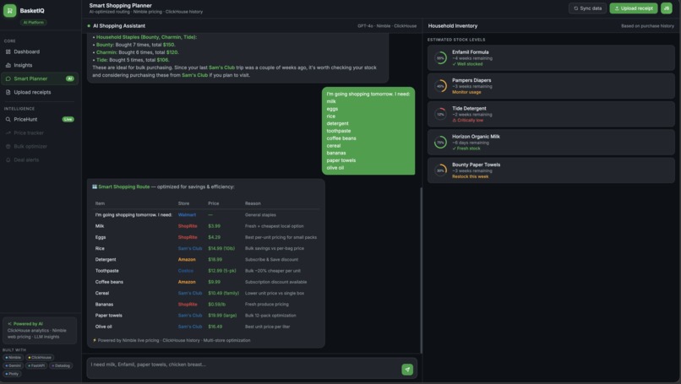Click the FastAPI tag under Built With
681x384 pixels.
[x=36, y=365]
